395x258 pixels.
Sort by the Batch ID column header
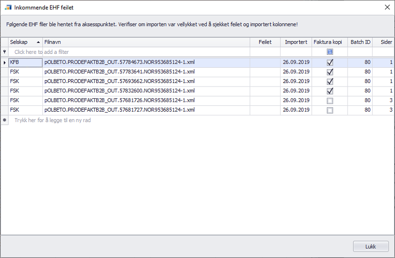pos(360,43)
